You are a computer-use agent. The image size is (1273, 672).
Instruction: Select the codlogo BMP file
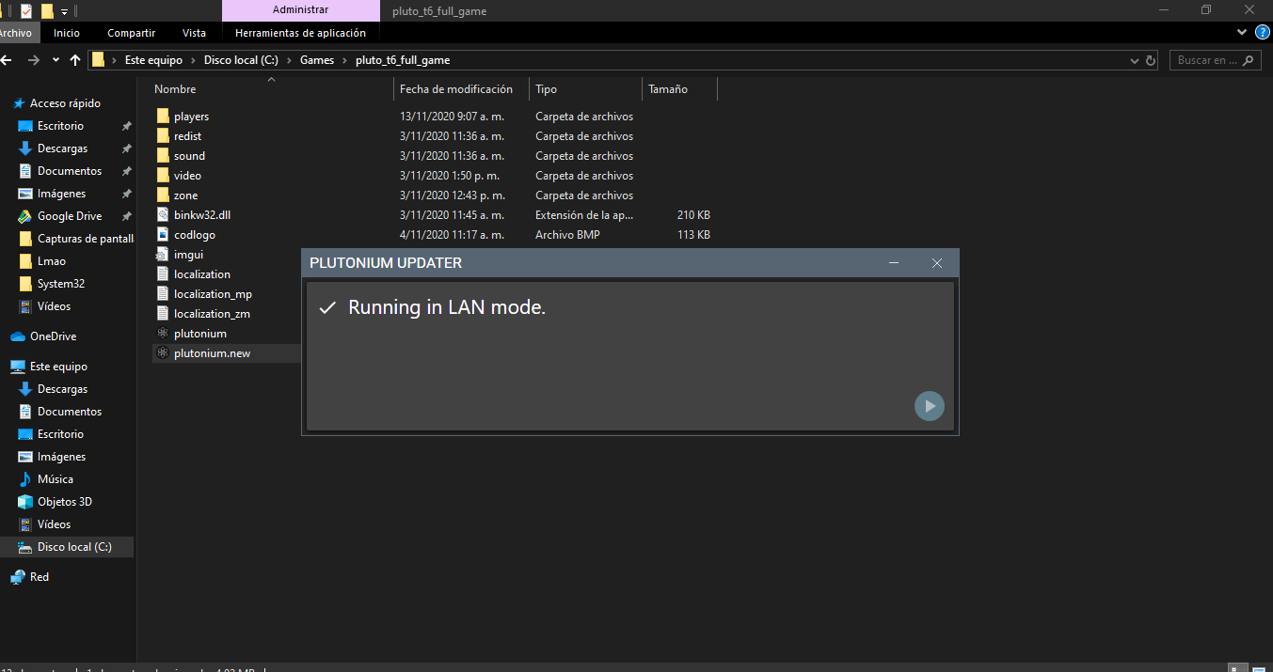194,235
